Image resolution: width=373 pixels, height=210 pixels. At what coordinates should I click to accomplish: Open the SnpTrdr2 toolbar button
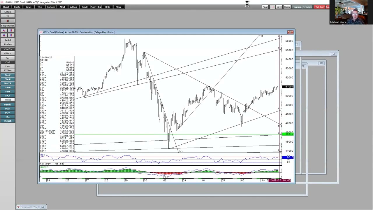tap(96, 7)
